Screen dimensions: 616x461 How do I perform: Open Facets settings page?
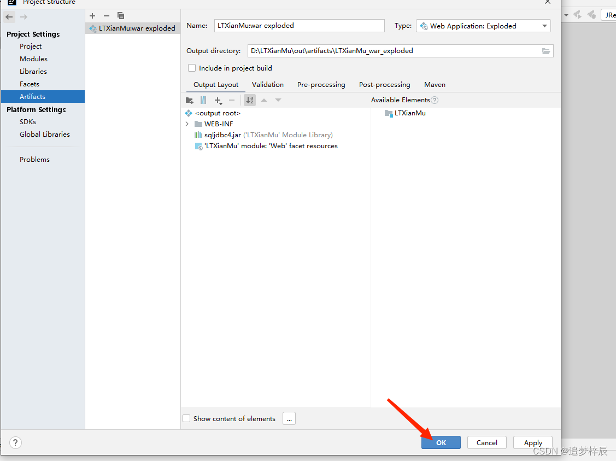[x=30, y=84]
